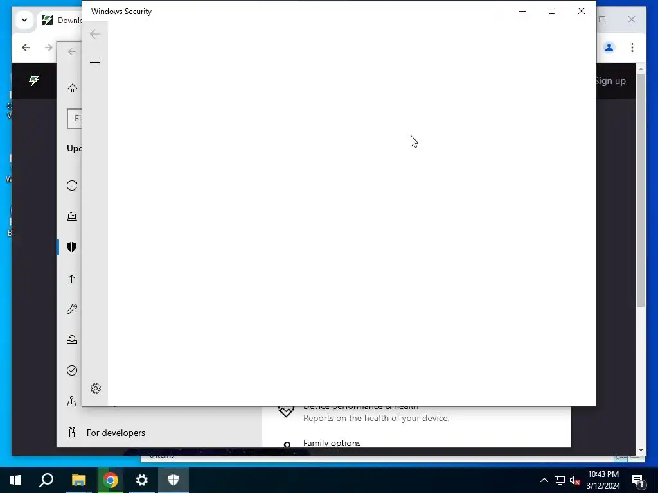Open Device performance & health heart icon
This screenshot has width=658, height=493.
pyautogui.click(x=286, y=411)
